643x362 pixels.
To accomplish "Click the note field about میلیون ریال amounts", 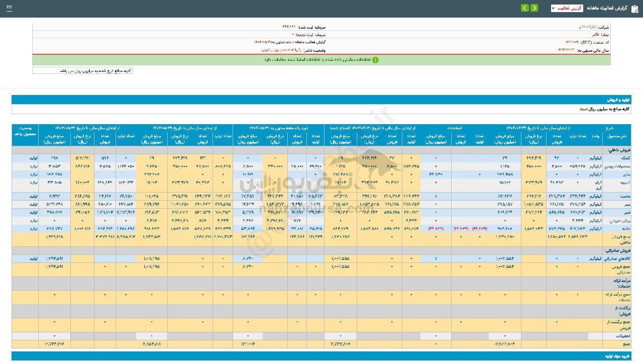I will click(x=82, y=71).
